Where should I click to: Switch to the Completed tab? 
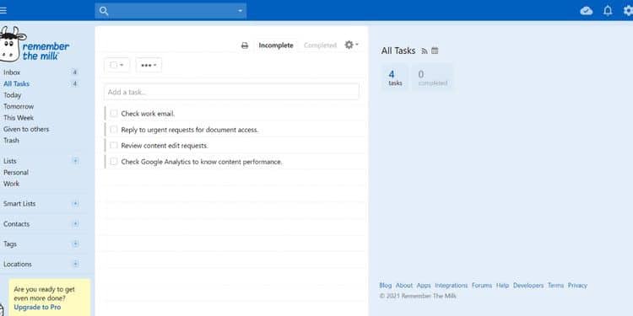320,46
